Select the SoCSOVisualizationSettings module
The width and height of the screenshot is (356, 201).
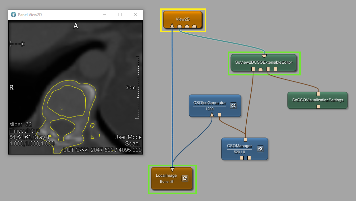click(x=317, y=100)
